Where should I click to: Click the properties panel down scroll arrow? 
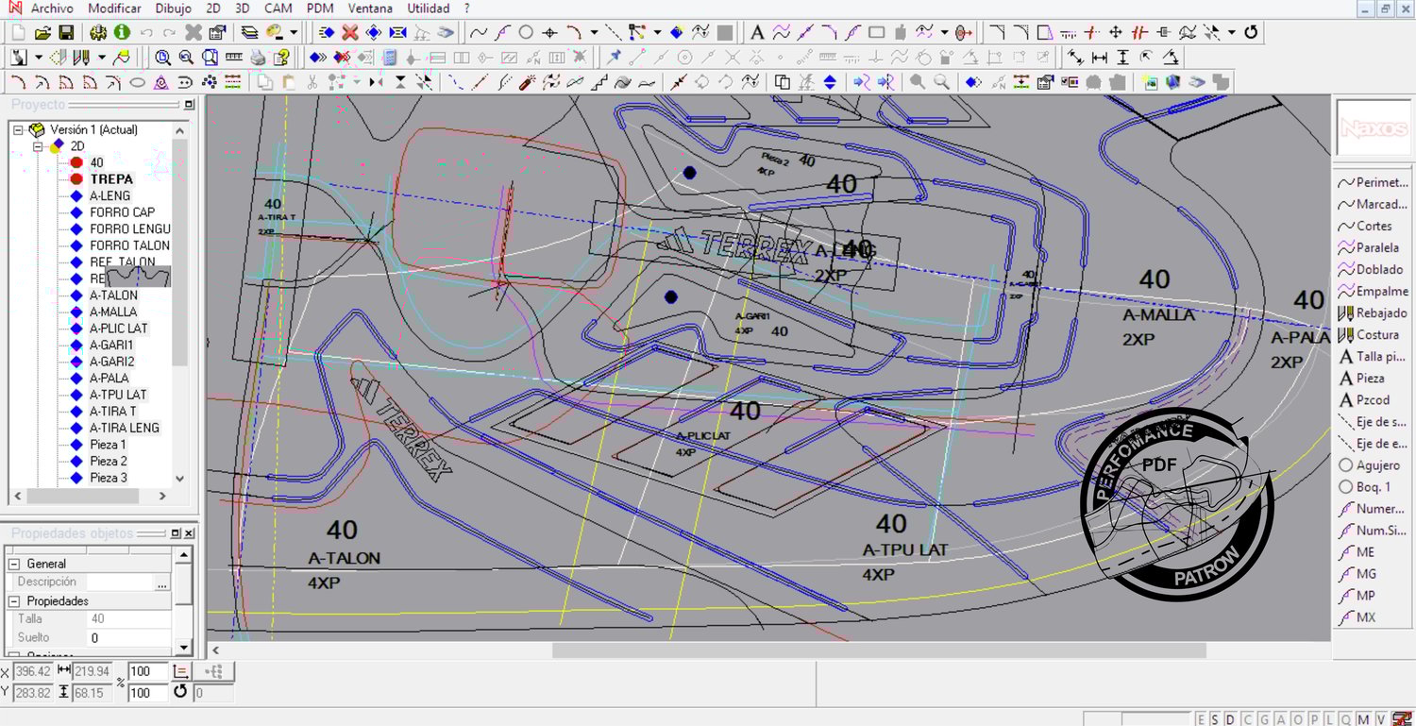[x=183, y=648]
